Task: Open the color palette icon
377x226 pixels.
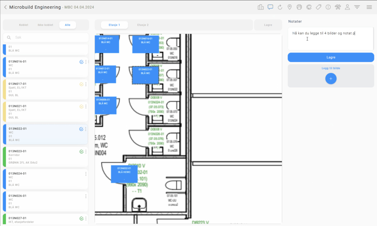Action: (309, 7)
